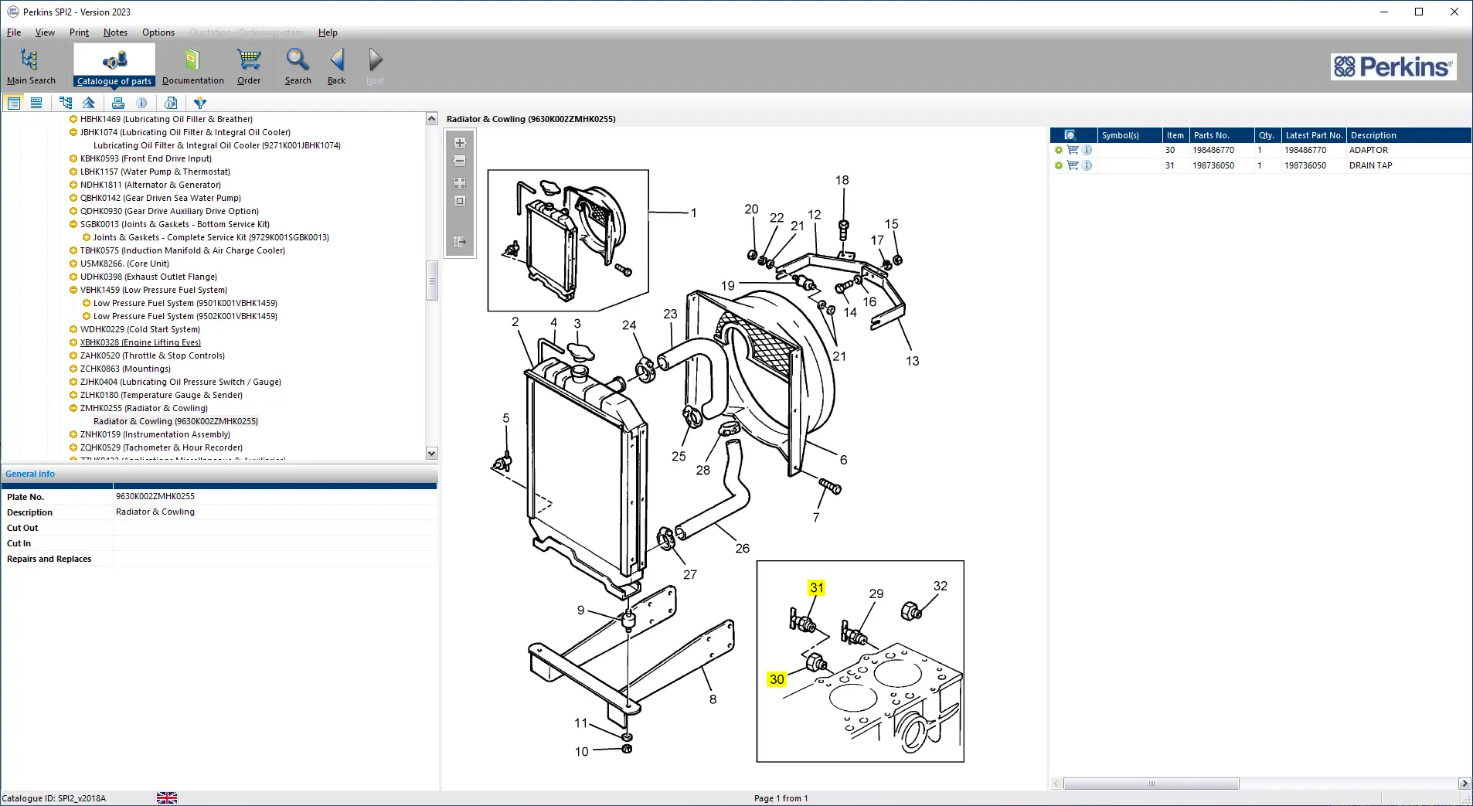Collapse VBHK1459 Low Pressure Fuel System
The height and width of the screenshot is (806, 1473).
tap(73, 290)
